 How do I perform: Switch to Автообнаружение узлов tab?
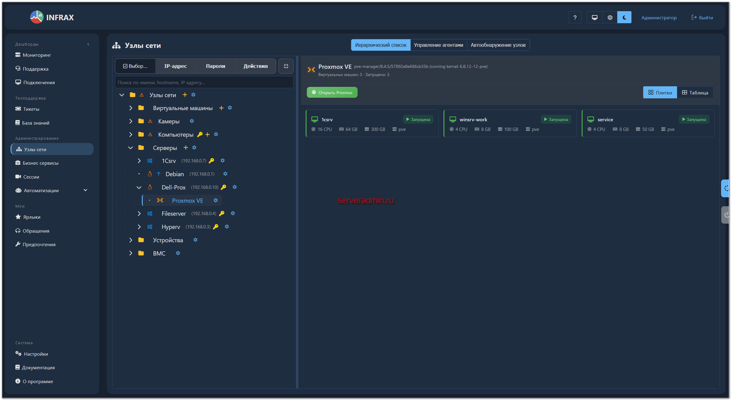point(498,45)
